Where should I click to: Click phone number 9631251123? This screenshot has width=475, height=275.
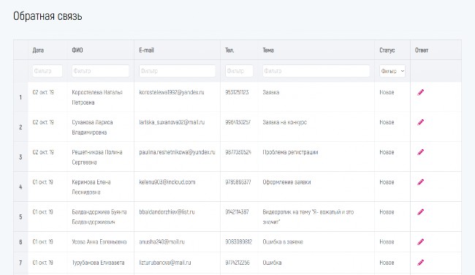pos(237,92)
